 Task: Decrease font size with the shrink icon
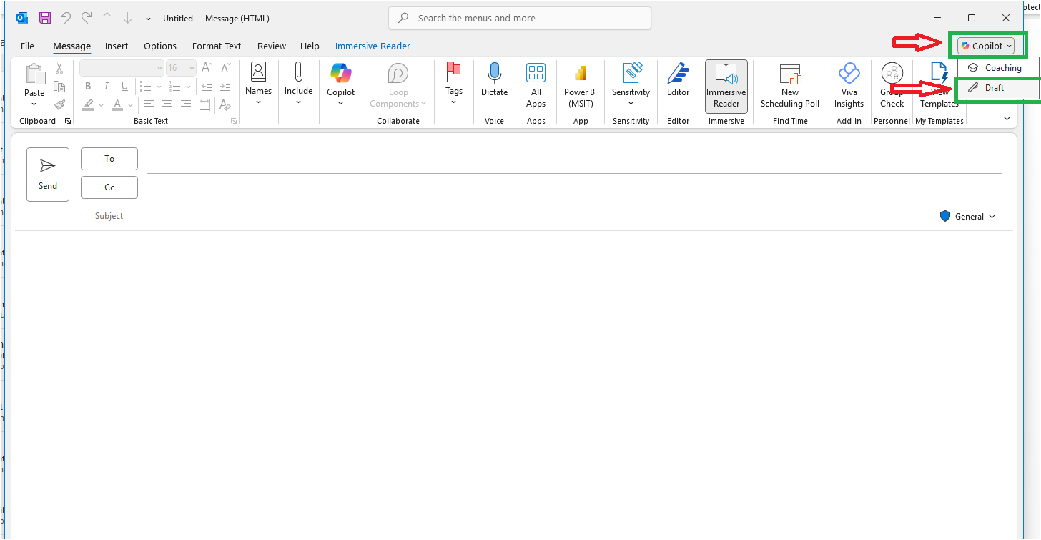pyautogui.click(x=225, y=68)
